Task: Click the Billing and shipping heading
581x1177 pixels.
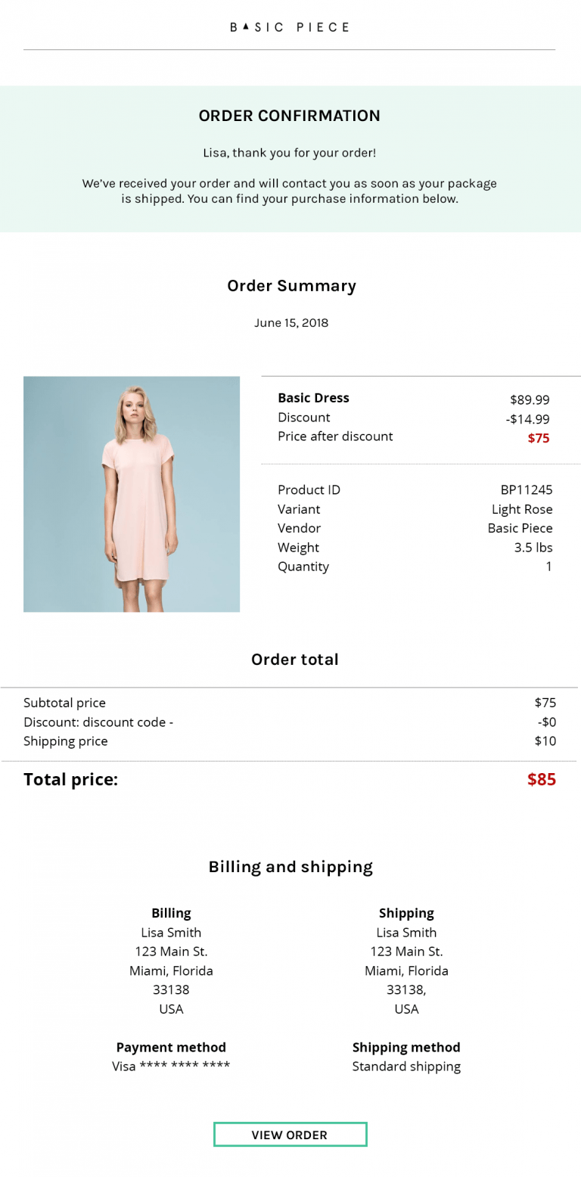Action: pyautogui.click(x=290, y=866)
